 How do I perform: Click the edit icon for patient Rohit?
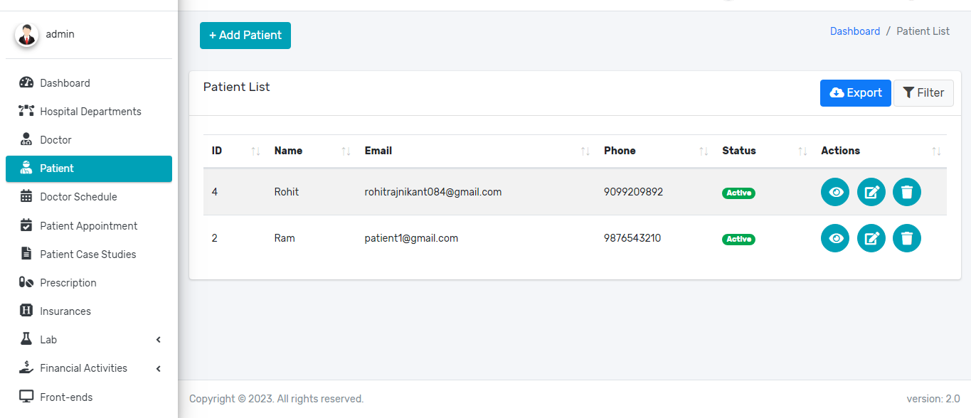pos(871,192)
